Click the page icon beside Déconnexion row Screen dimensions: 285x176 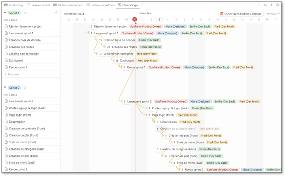click(6, 122)
